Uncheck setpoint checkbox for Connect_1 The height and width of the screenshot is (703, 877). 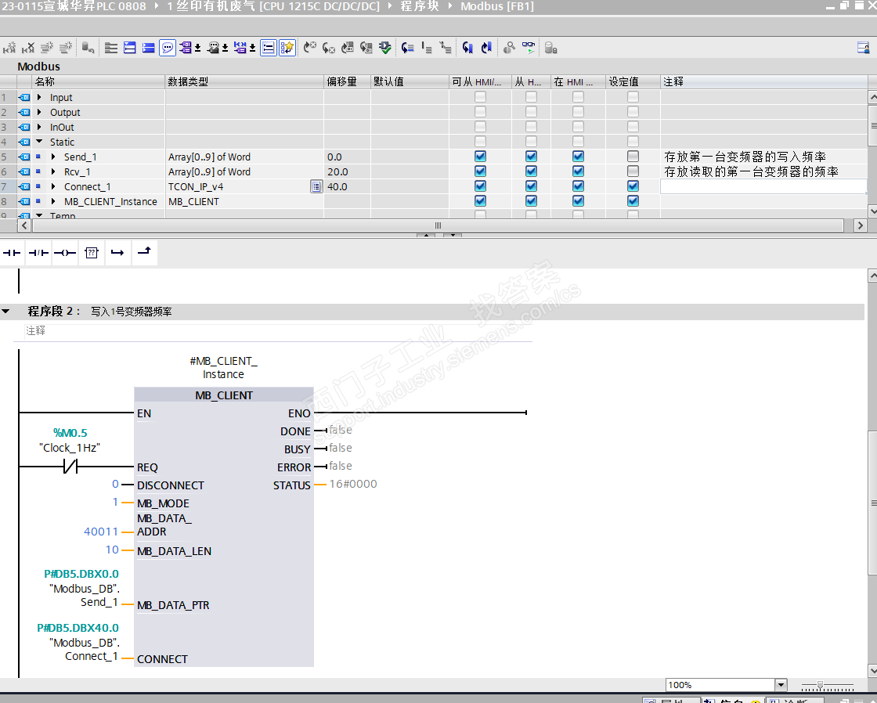(633, 186)
